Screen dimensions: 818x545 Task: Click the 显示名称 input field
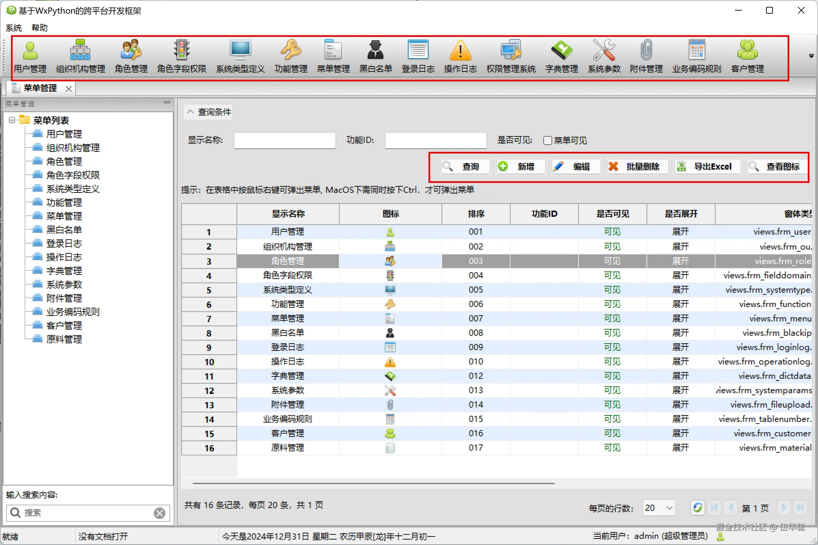(285, 141)
